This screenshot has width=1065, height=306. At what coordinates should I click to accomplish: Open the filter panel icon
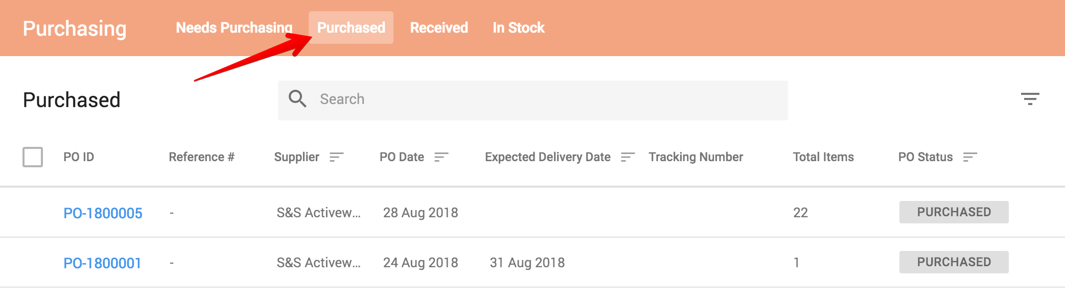pos(1031,99)
